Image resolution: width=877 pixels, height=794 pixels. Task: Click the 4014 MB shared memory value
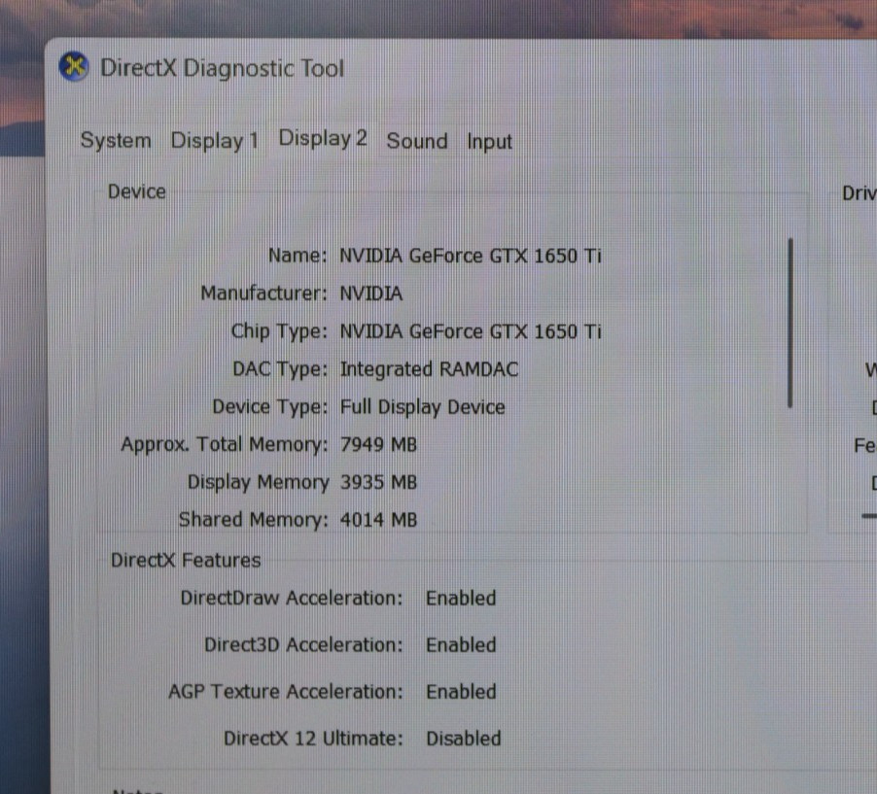378,520
